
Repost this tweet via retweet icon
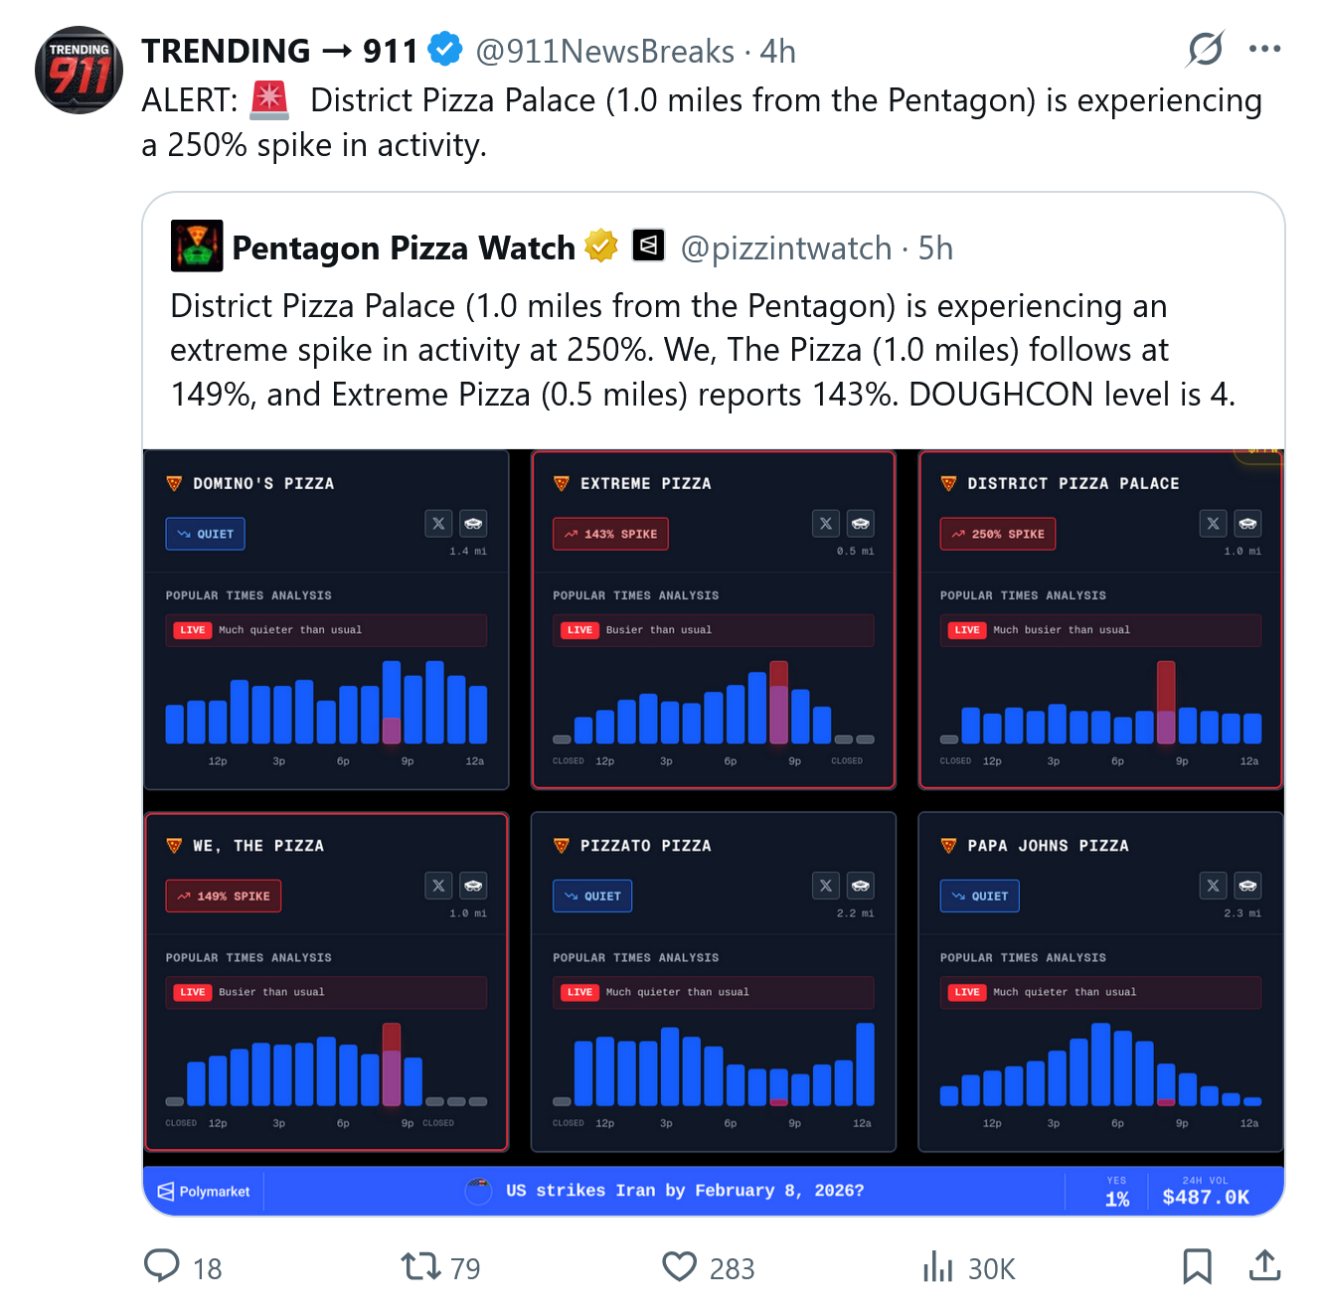(419, 1266)
